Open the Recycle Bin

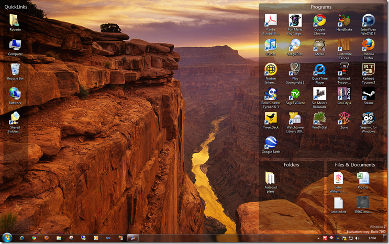[x=15, y=70]
